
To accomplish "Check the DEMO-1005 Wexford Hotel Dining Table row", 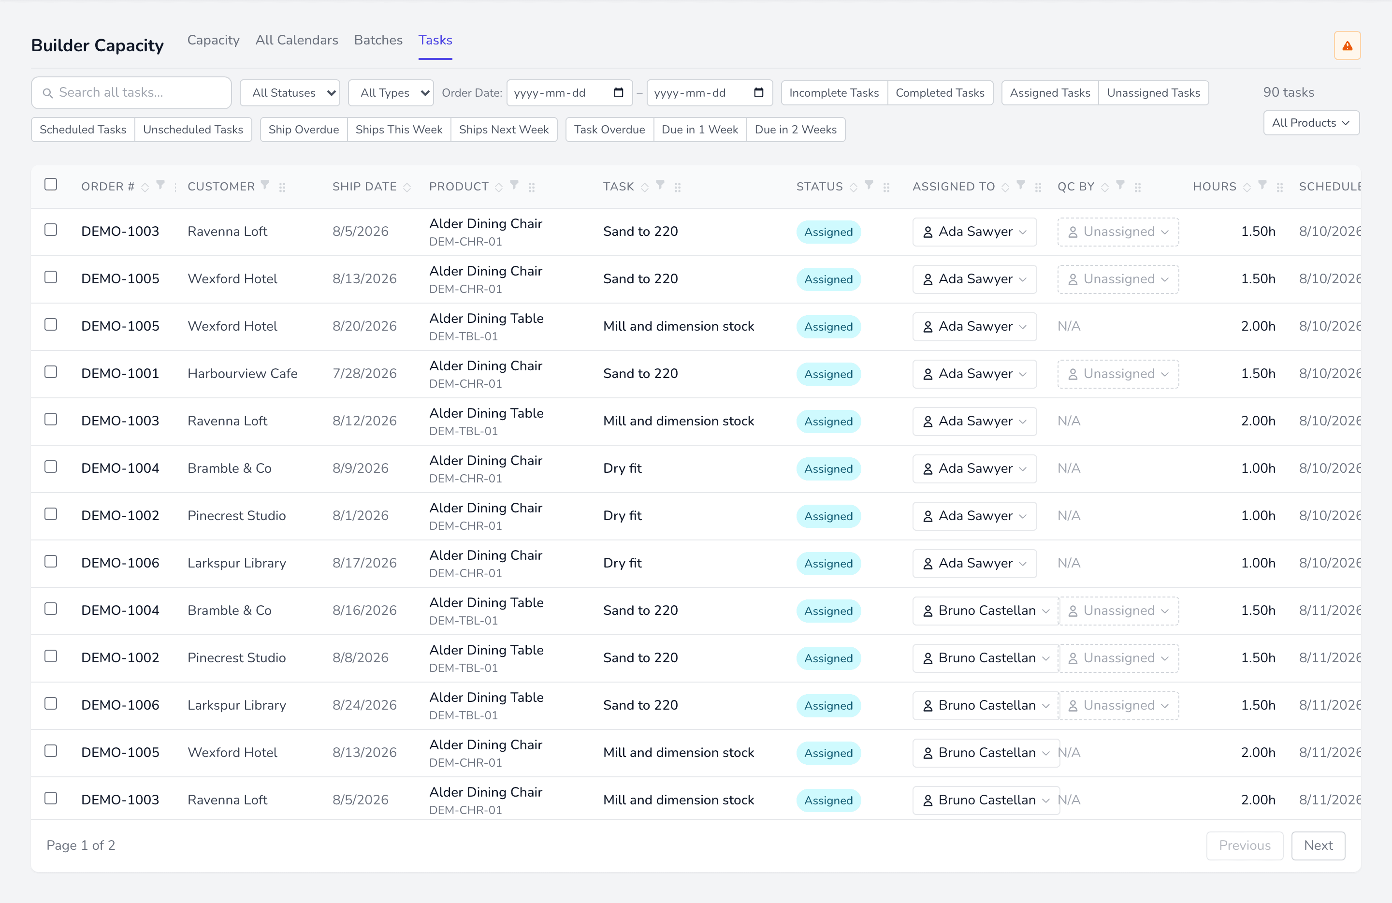I will click(51, 324).
